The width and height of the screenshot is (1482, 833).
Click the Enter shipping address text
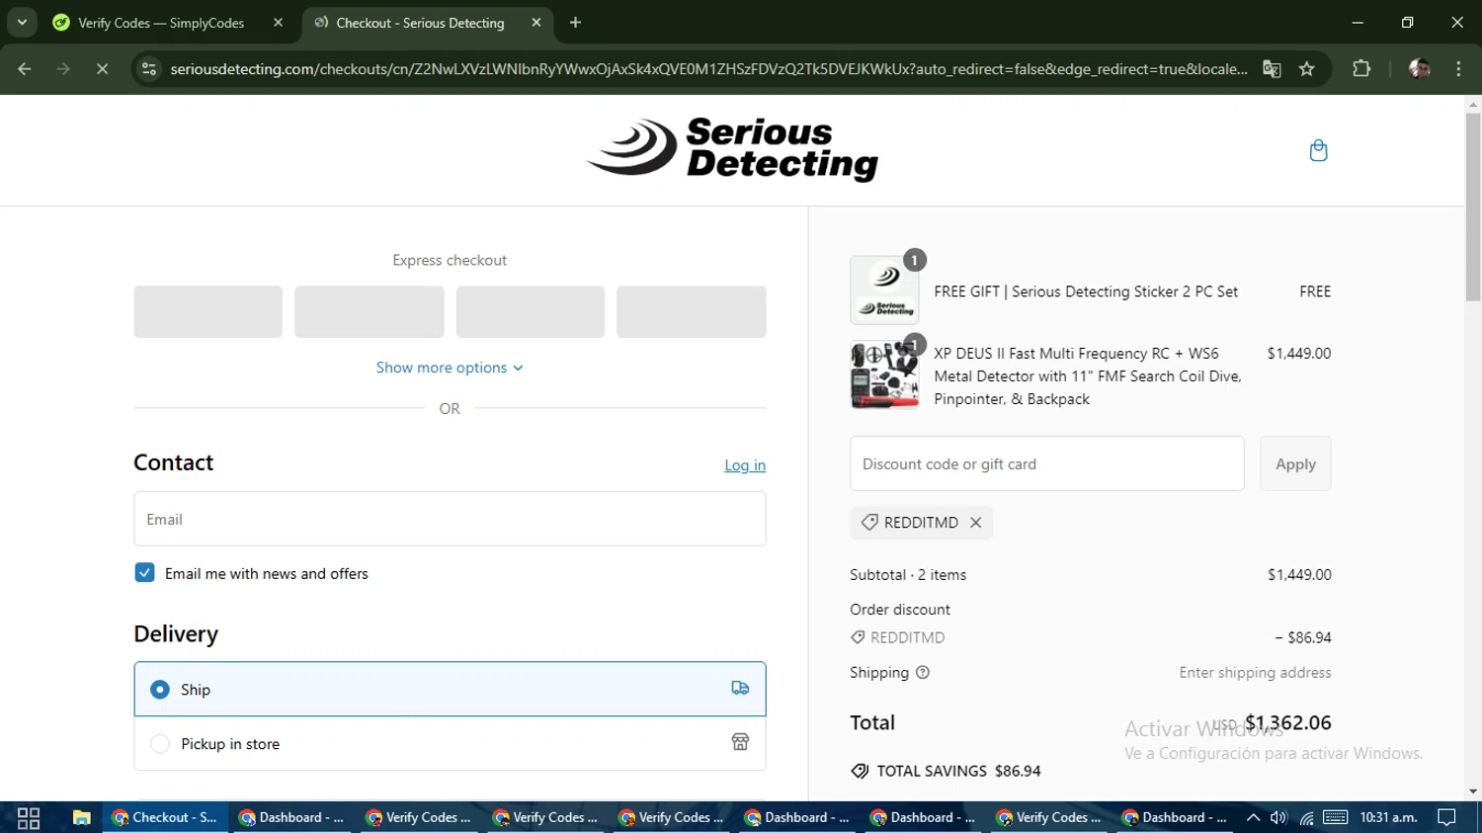[x=1255, y=673]
